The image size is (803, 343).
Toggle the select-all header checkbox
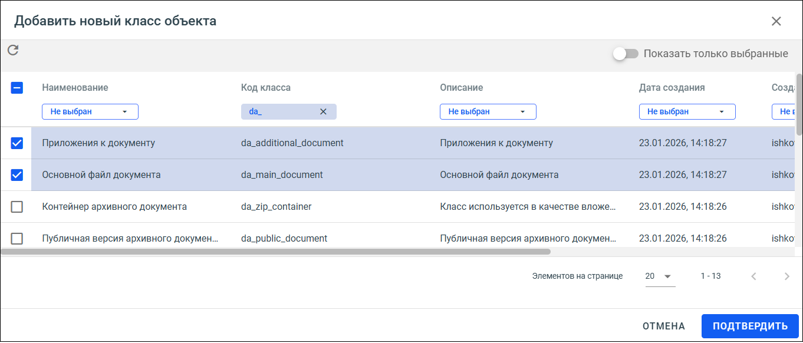click(x=17, y=88)
